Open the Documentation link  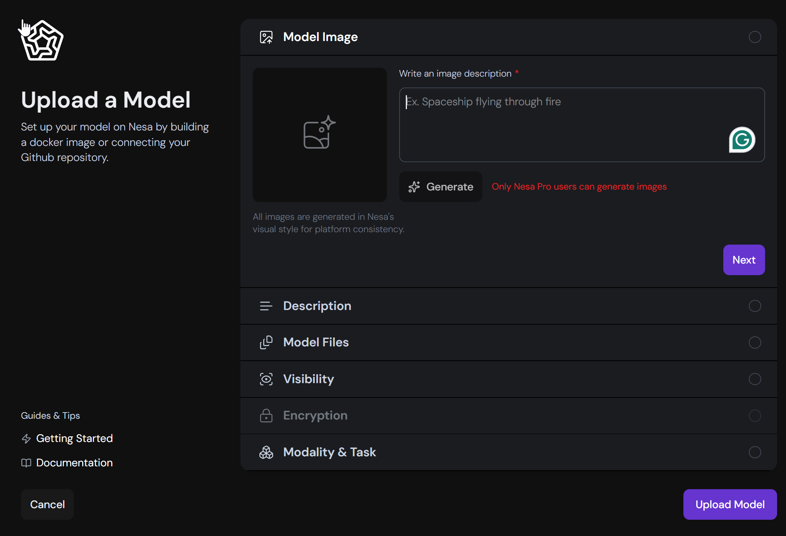pos(74,463)
